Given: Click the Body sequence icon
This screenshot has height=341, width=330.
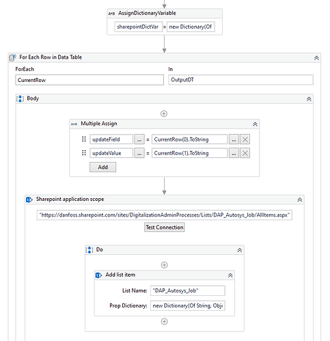Looking at the screenshot, I should point(20,98).
